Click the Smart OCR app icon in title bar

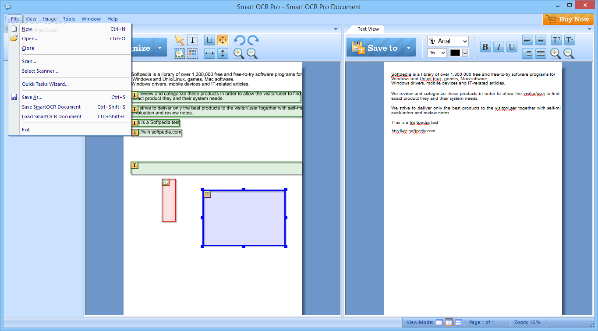[x=7, y=7]
